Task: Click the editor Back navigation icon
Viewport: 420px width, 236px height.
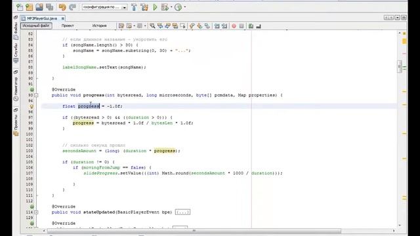Action: (x=129, y=26)
